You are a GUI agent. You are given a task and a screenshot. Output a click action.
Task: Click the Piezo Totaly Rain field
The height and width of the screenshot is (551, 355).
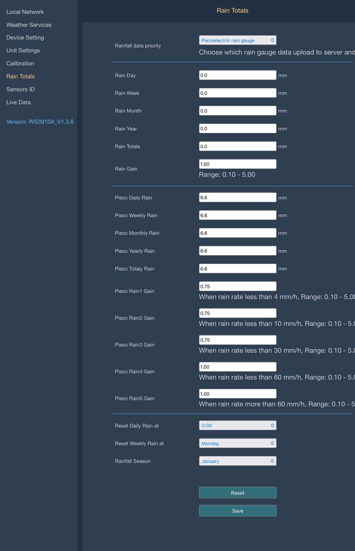[238, 268]
